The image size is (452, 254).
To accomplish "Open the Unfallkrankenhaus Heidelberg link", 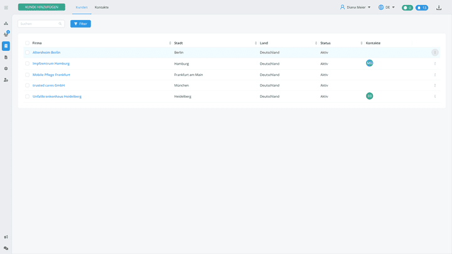I will [x=57, y=97].
